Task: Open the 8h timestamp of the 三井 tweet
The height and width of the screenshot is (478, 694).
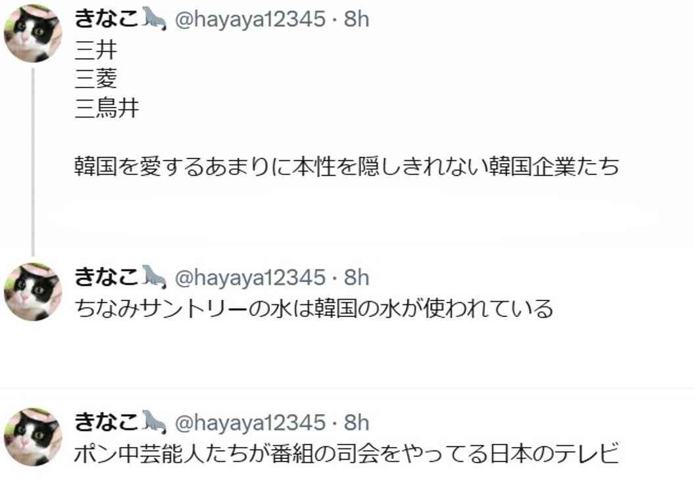Action: (357, 19)
